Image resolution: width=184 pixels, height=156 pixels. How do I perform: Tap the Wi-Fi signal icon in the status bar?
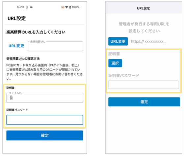[66, 7]
